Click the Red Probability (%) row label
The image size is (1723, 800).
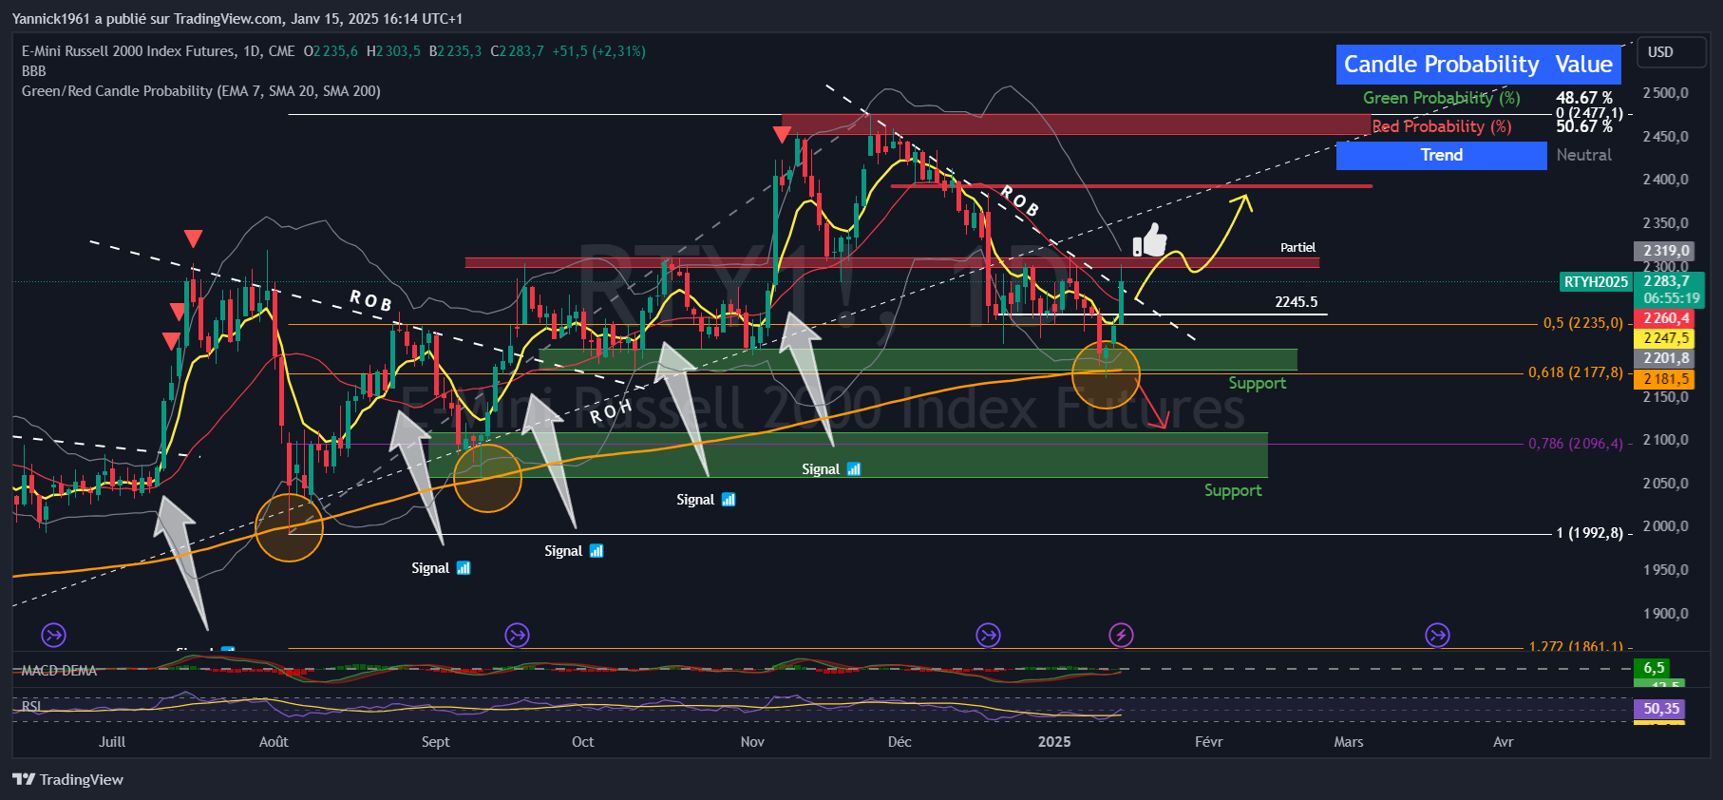click(1442, 126)
